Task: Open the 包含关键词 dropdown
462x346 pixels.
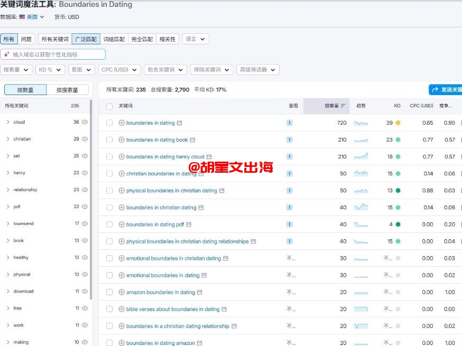Action: (165, 70)
